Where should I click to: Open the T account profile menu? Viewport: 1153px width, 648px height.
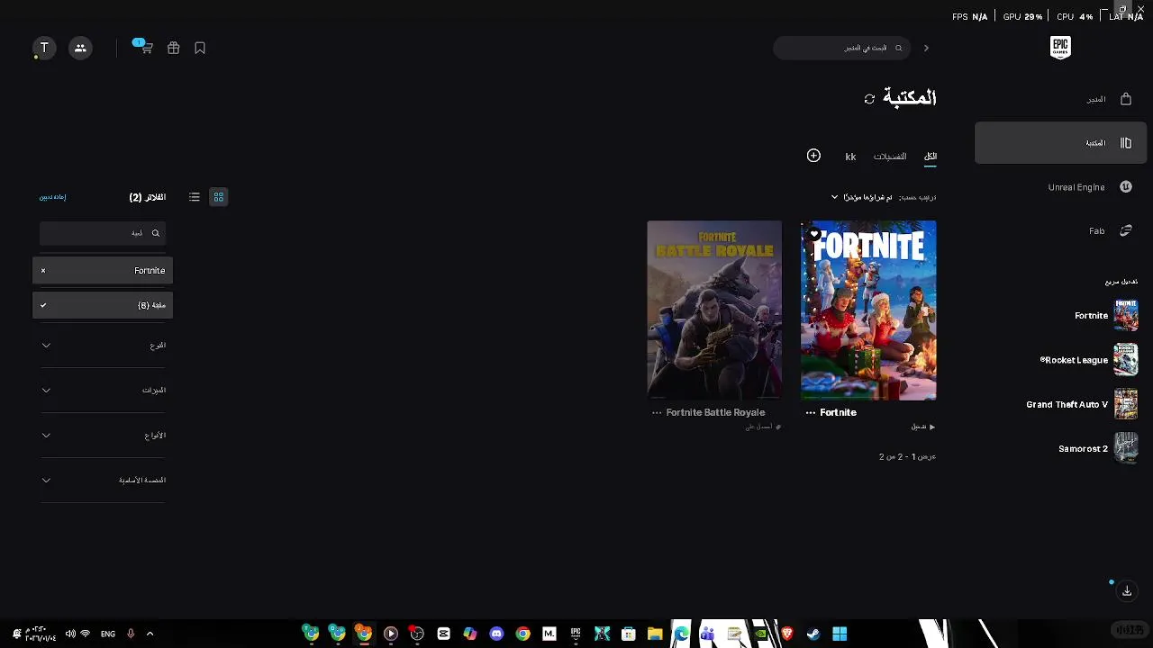click(x=44, y=49)
